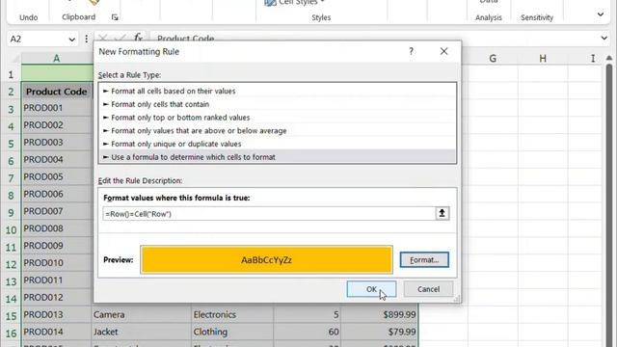The width and height of the screenshot is (617, 347).
Task: Open the Name Box dropdown arrow
Action: 71,40
